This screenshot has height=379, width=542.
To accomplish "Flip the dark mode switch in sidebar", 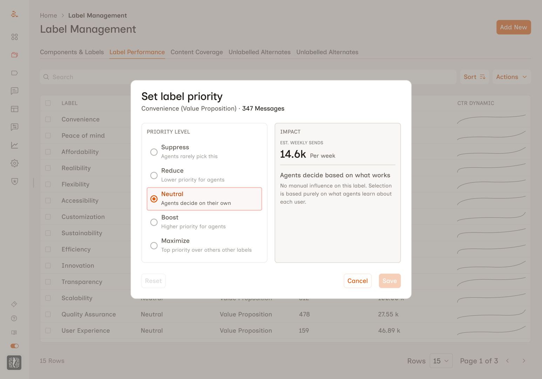I will tap(14, 346).
